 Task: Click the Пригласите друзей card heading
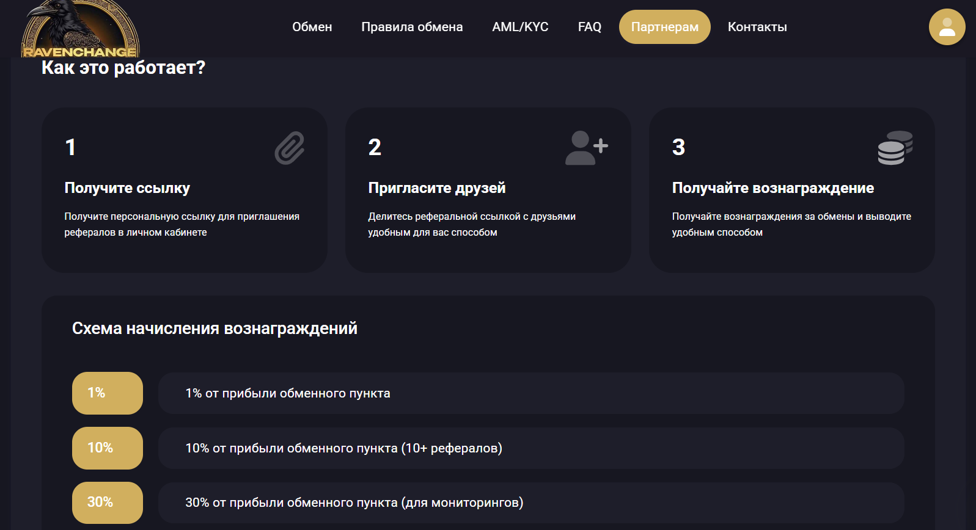[436, 188]
